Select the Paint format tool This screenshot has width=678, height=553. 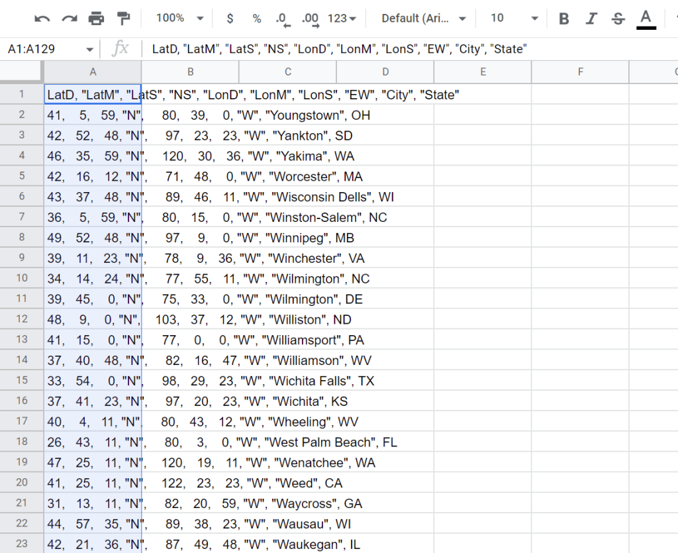point(124,19)
